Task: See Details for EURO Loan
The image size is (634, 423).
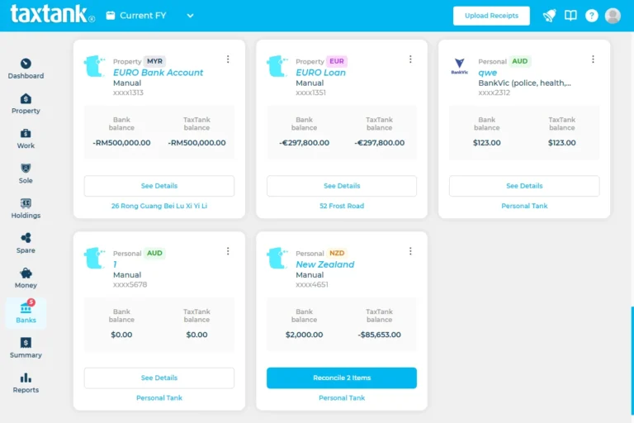Action: (x=342, y=186)
